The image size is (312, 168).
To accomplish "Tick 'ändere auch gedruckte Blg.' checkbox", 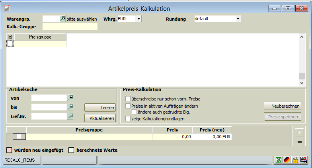I will pos(134,112).
